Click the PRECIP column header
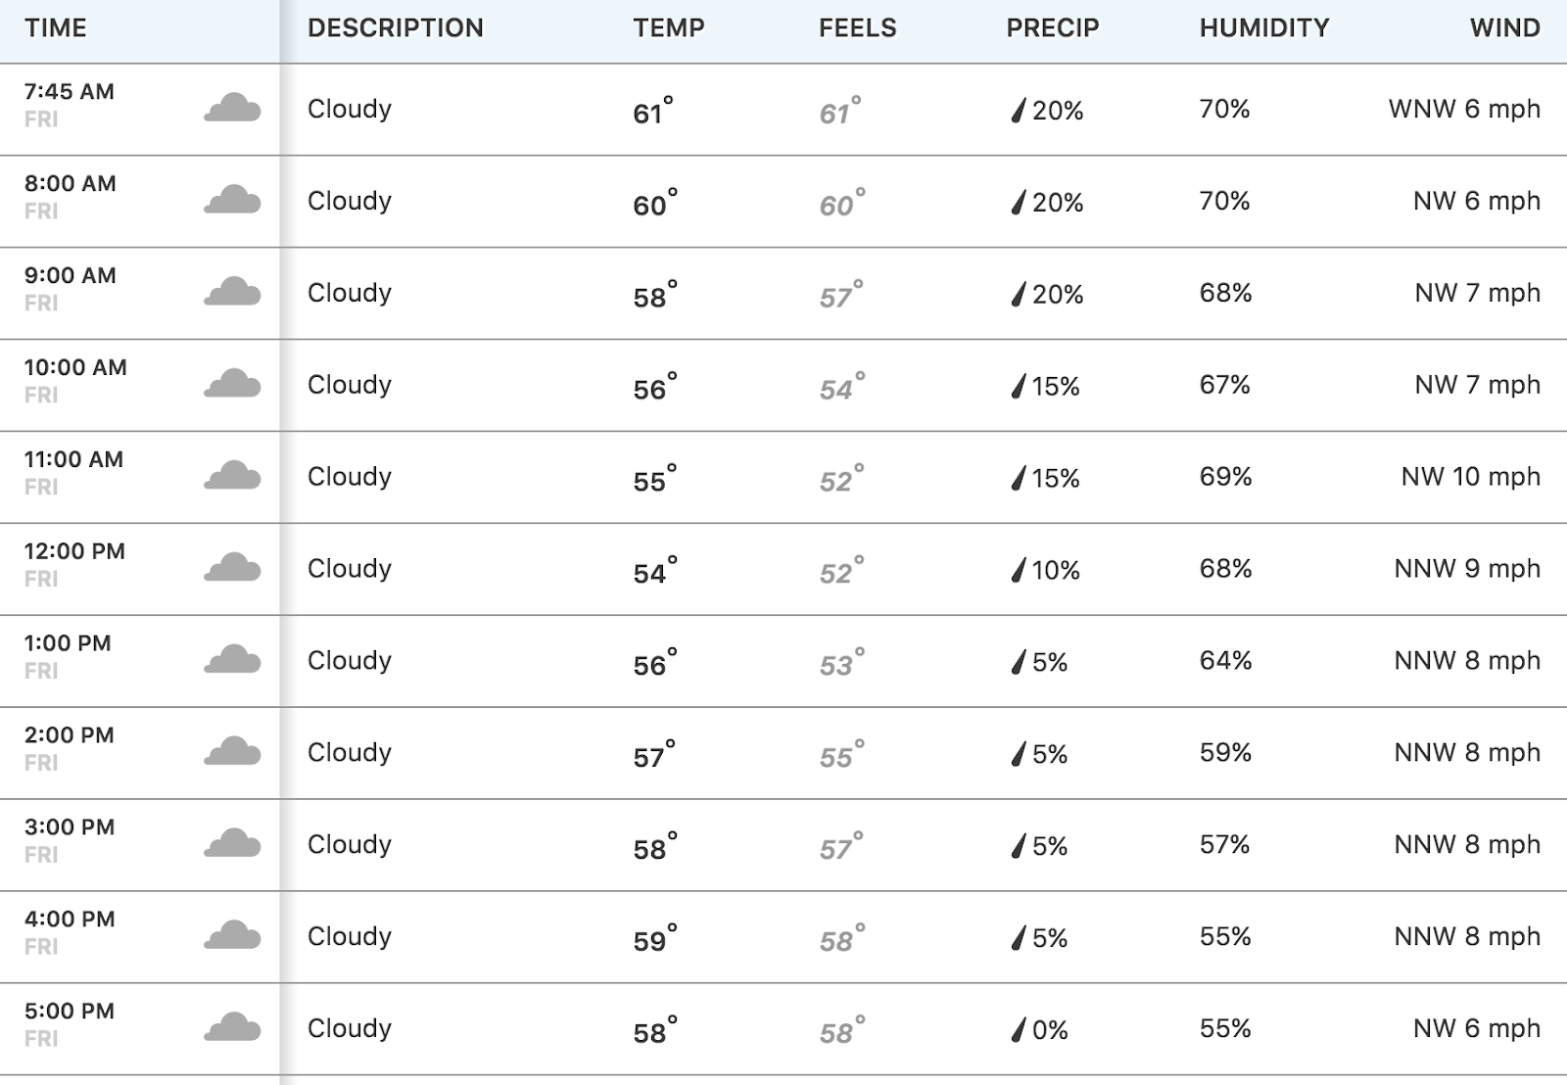 click(1053, 27)
